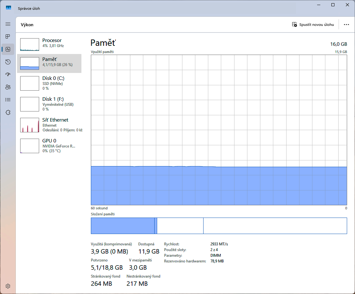Screen dimensions: 355x294
Task: Open the Users page icon
Action: 8,87
